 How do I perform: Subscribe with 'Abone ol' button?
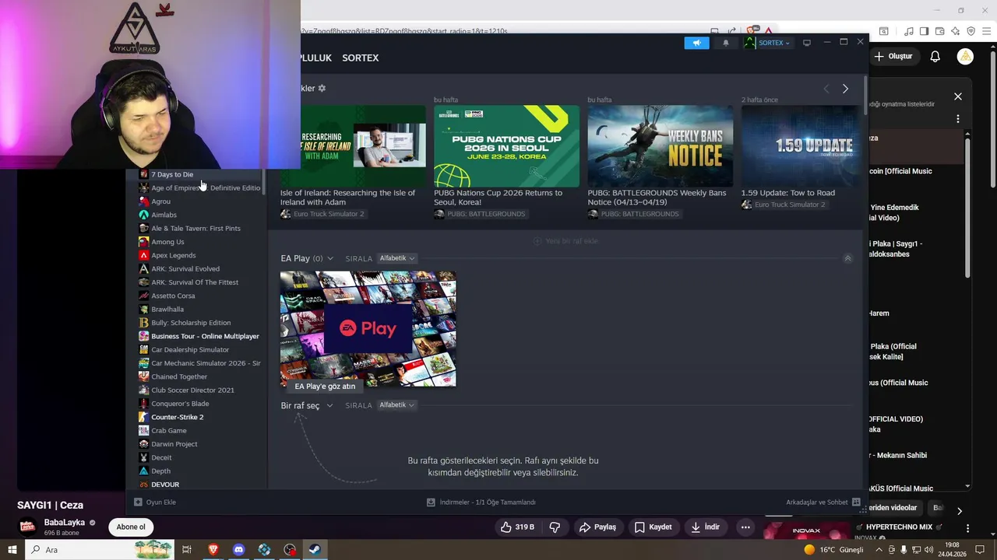click(131, 527)
